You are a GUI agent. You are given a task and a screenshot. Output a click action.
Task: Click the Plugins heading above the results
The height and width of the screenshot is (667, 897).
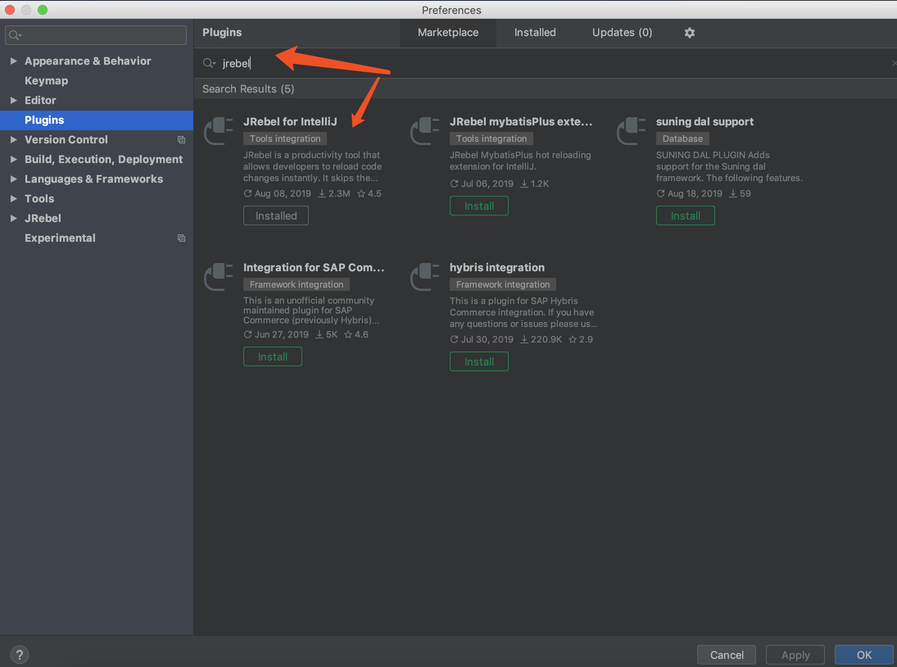(222, 32)
